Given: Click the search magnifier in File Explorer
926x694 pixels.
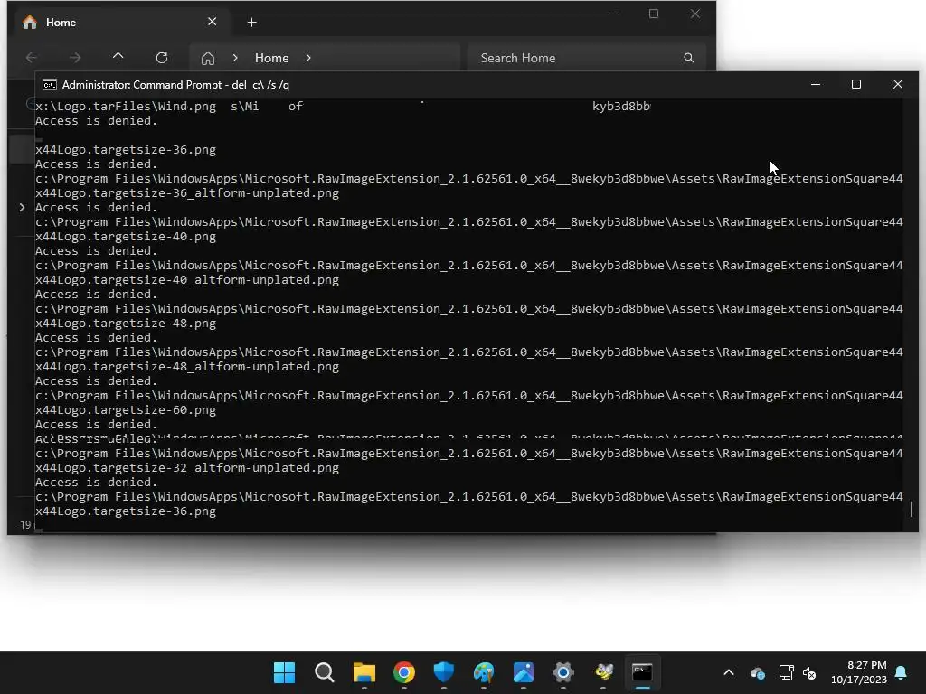Looking at the screenshot, I should click(688, 58).
